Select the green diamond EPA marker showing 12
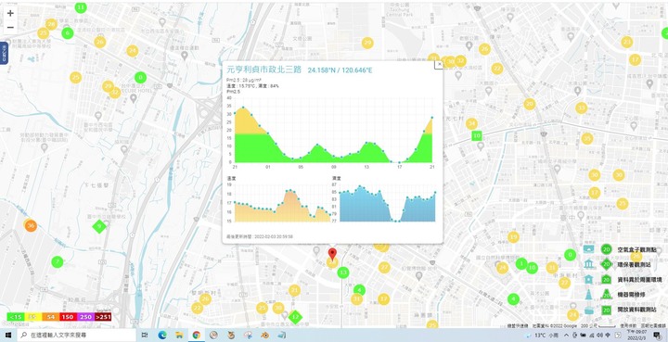 pos(295,316)
